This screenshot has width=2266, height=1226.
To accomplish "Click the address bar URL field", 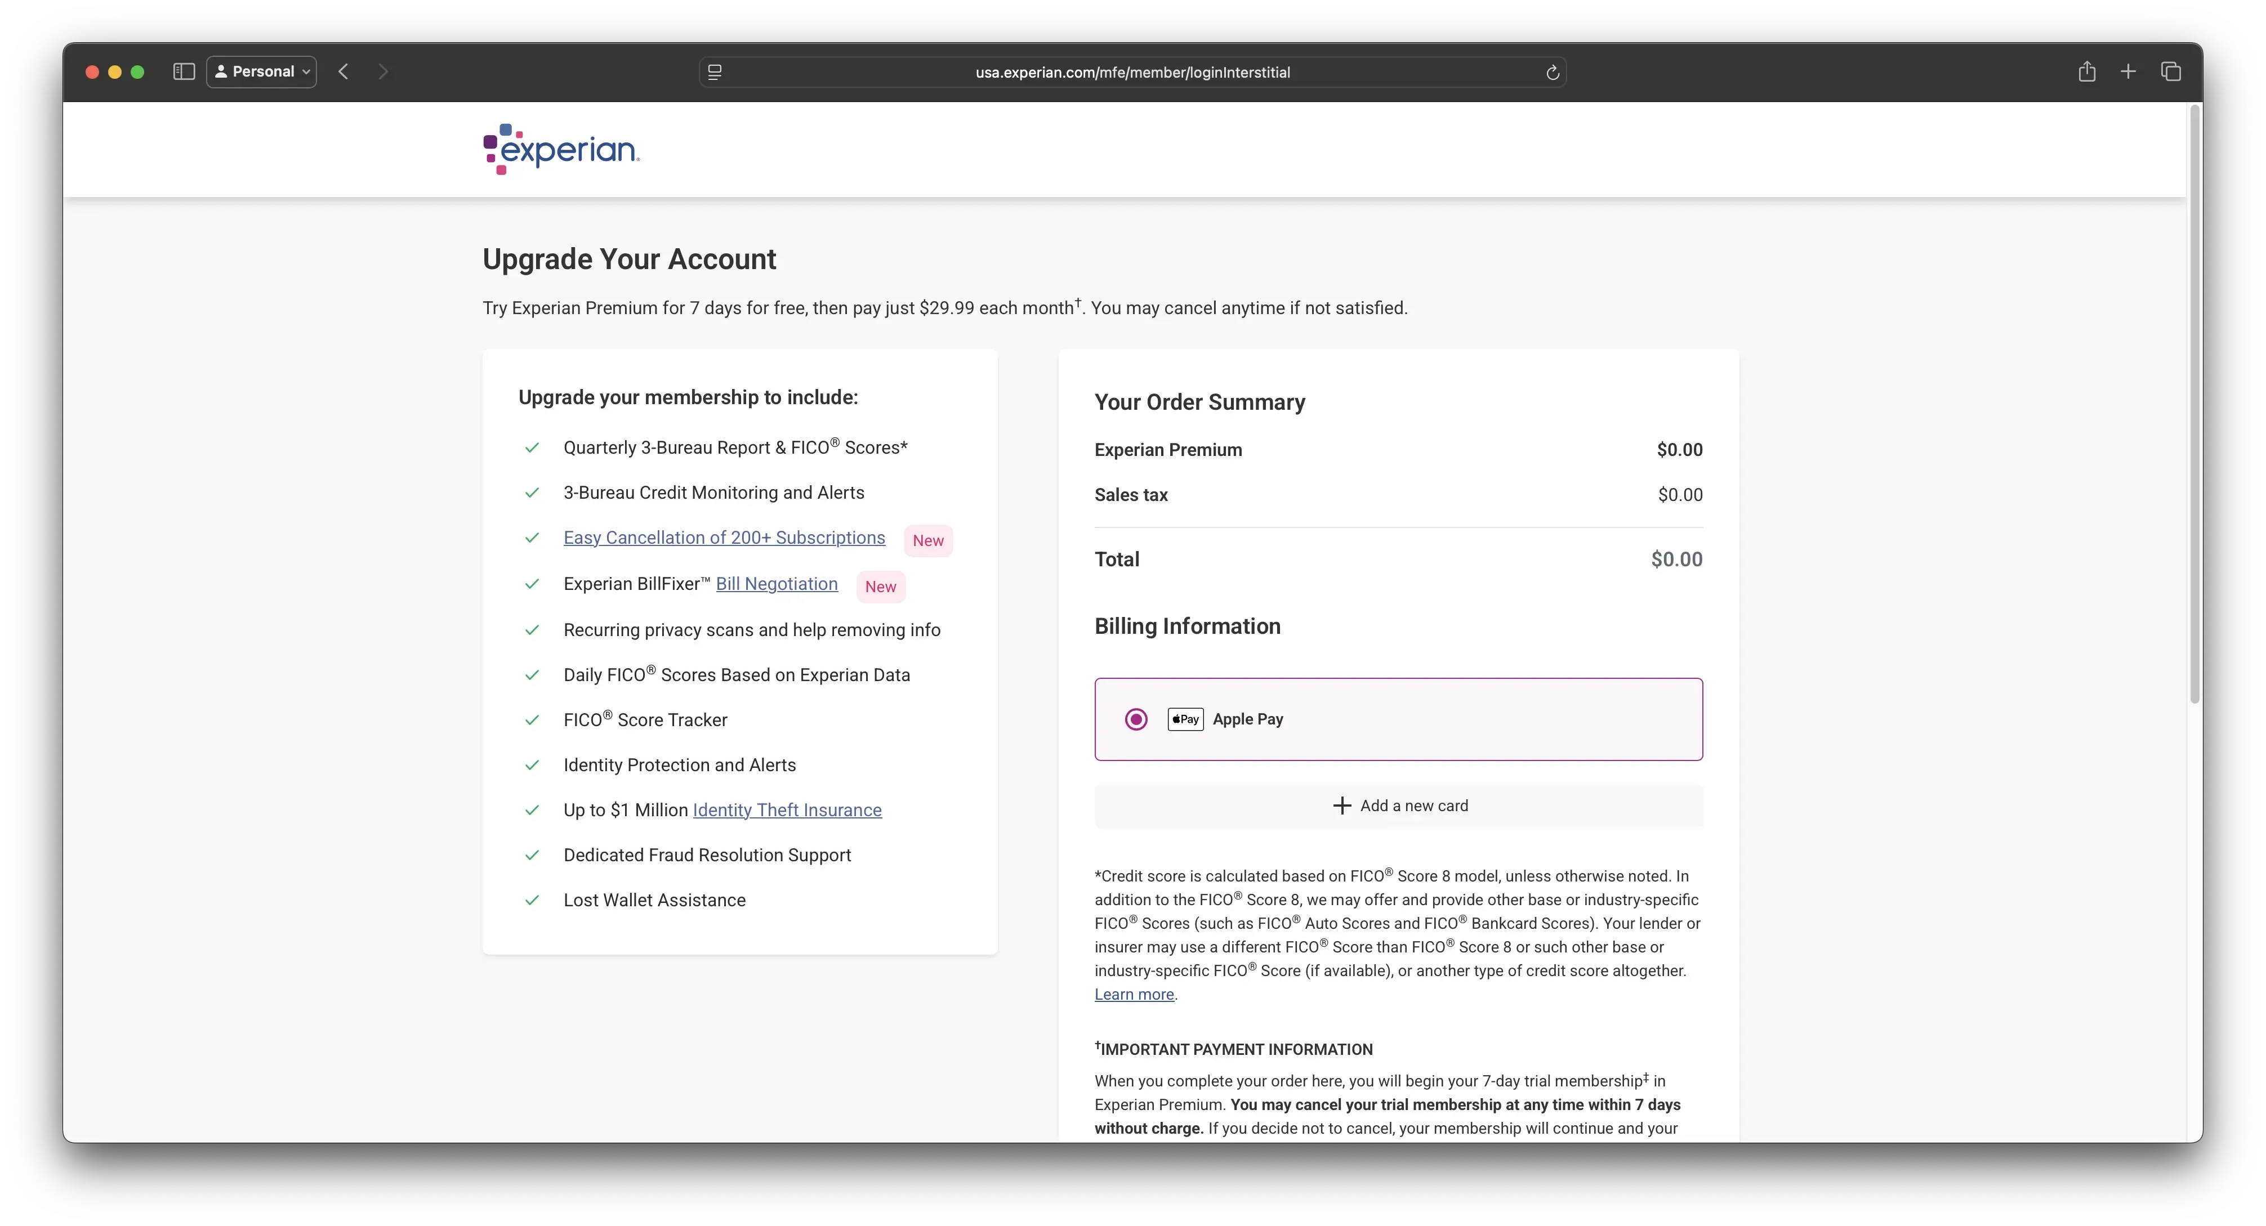I will click(x=1132, y=72).
